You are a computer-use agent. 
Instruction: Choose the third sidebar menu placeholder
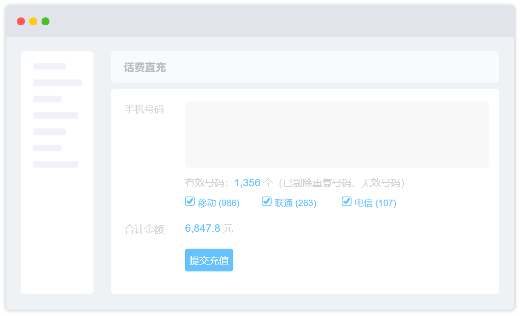tap(47, 99)
